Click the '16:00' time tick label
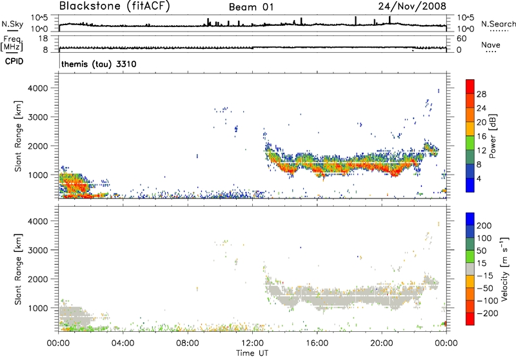 coord(317,343)
